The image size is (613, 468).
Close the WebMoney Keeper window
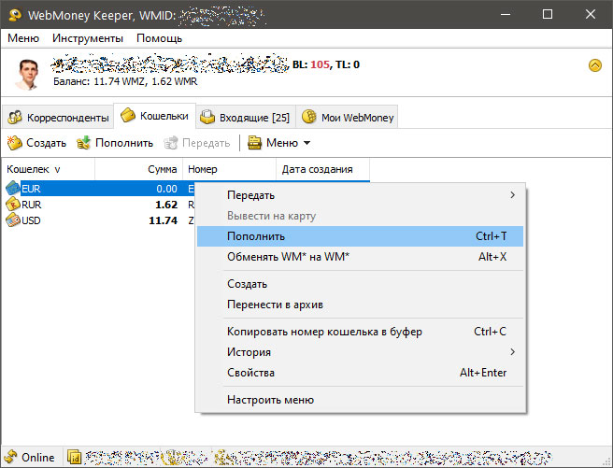pos(591,14)
